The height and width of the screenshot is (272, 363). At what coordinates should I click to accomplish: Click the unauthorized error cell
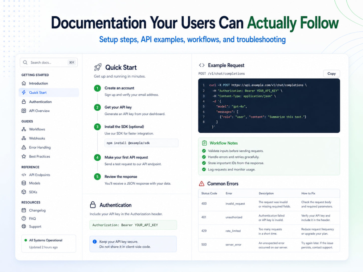234,217
